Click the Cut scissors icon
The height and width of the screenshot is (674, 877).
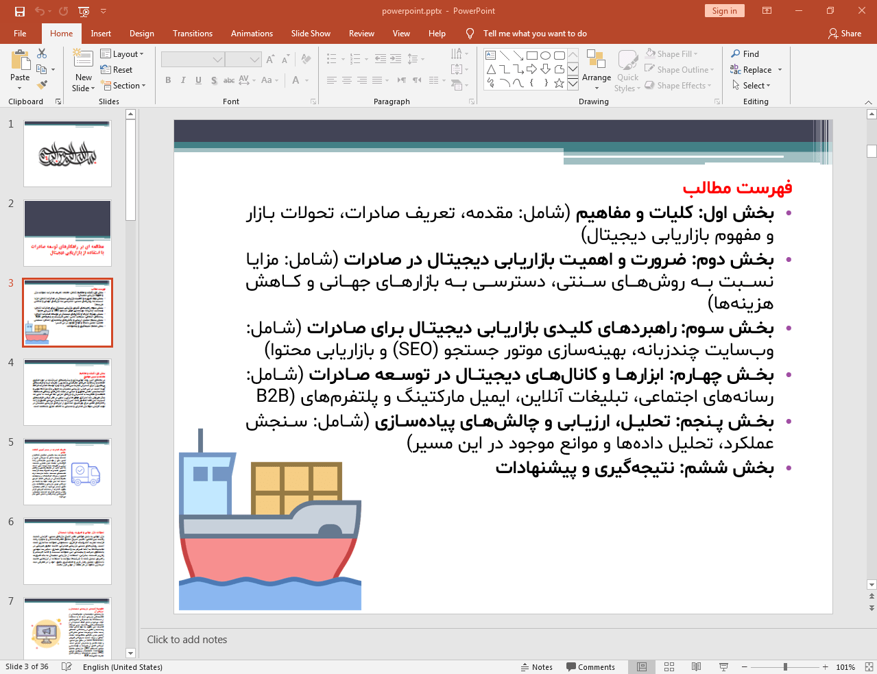(41, 53)
